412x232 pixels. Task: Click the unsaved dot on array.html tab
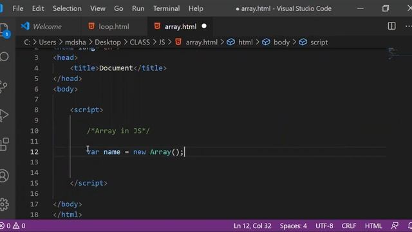point(204,26)
